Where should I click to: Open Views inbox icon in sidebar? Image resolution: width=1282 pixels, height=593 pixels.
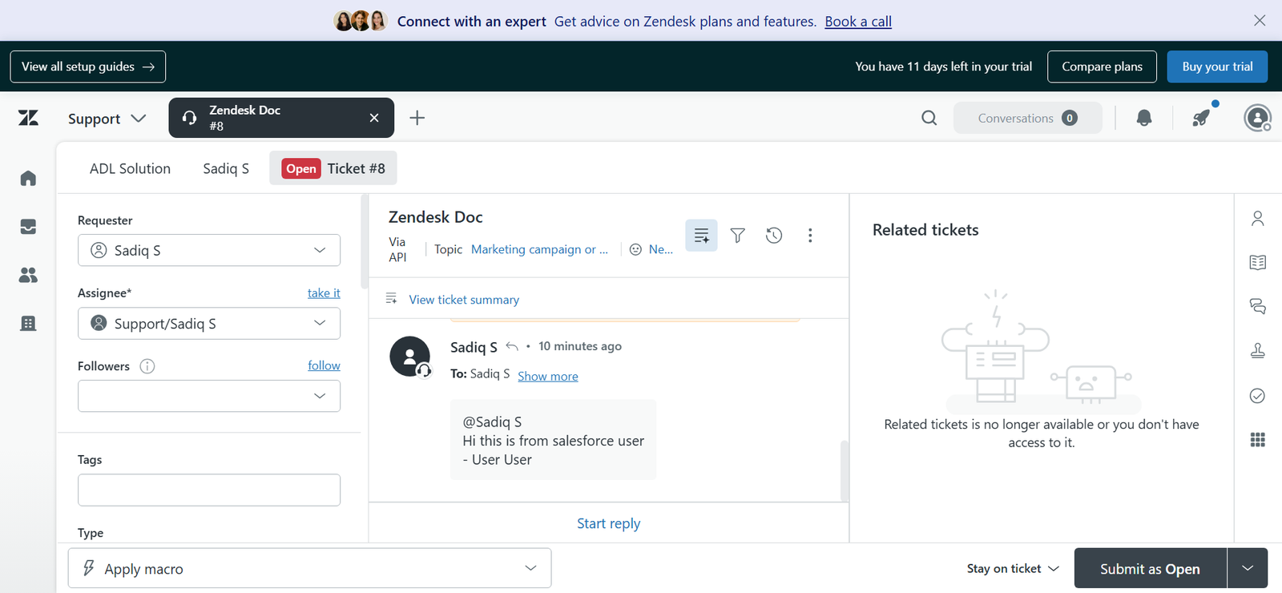pos(28,227)
